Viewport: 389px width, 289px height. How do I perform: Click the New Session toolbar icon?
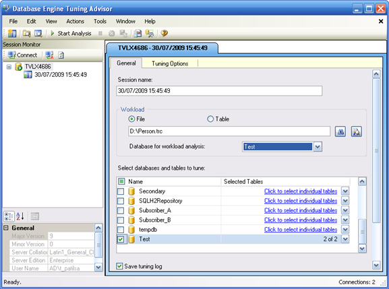click(x=12, y=33)
